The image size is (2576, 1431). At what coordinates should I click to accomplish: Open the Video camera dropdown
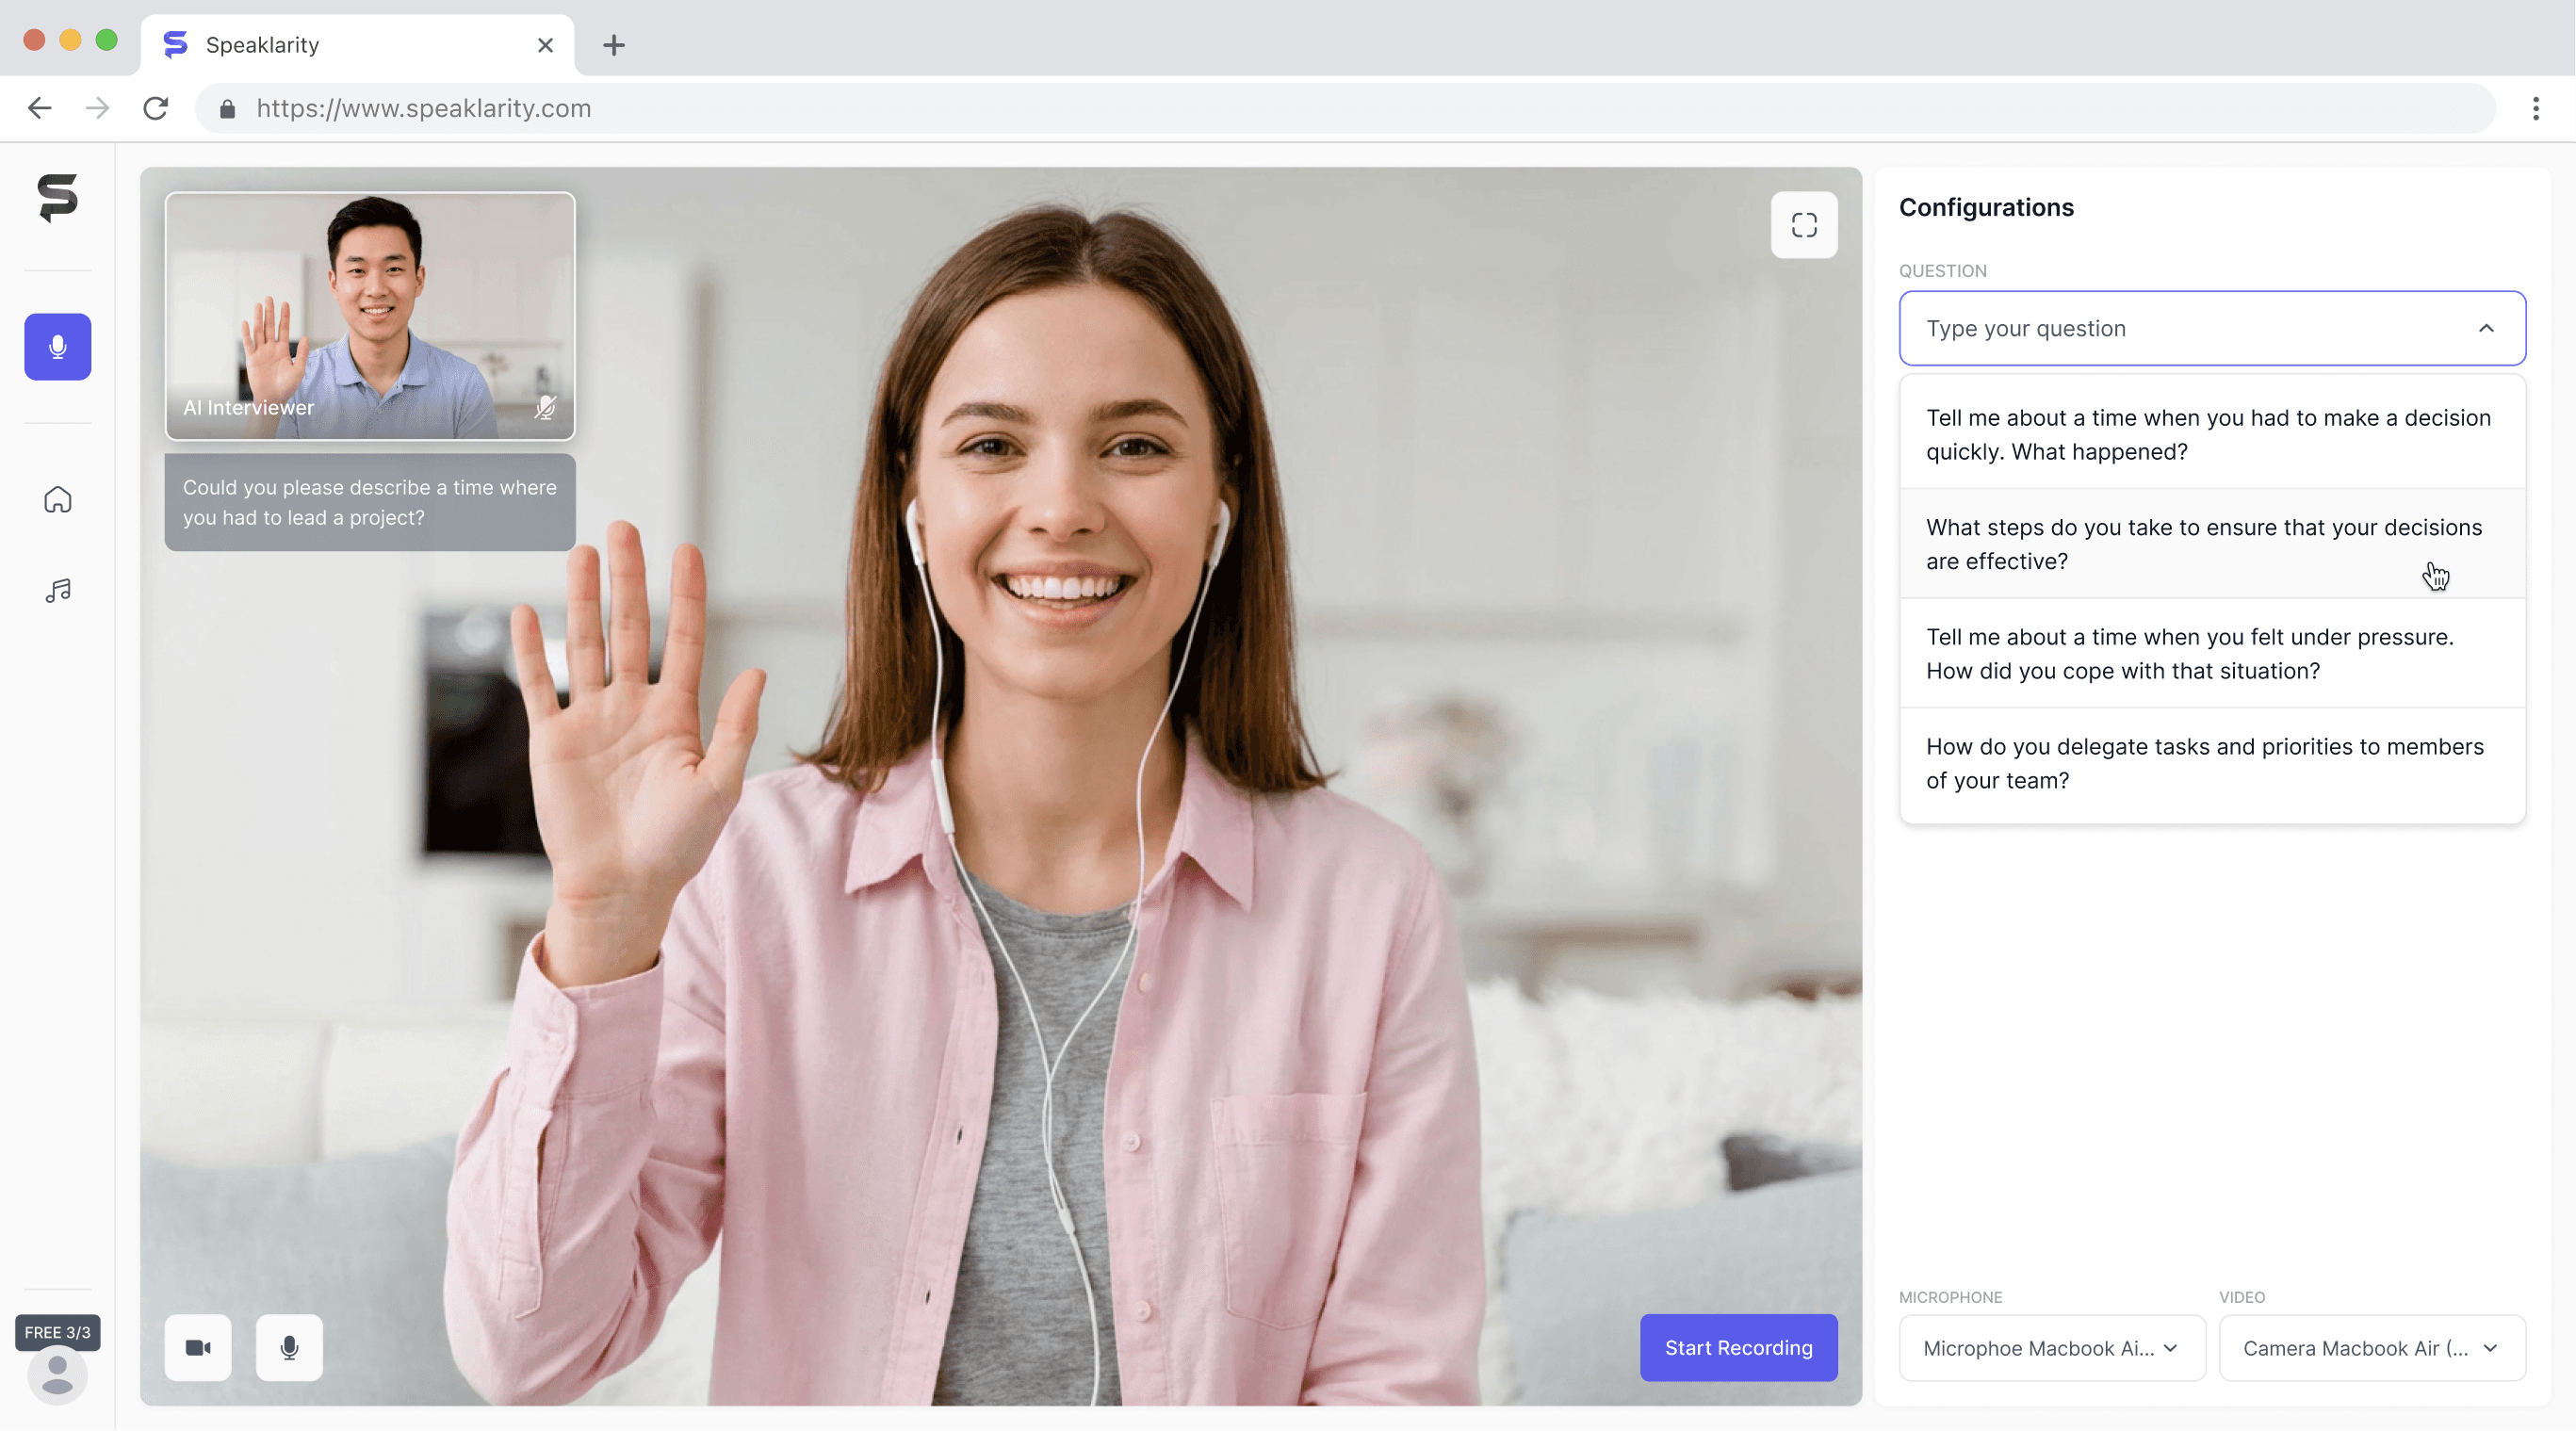2371,1347
